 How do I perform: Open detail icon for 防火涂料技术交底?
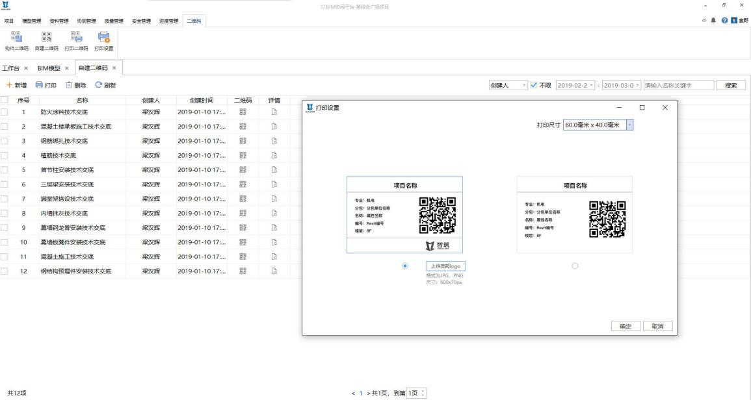tap(274, 112)
